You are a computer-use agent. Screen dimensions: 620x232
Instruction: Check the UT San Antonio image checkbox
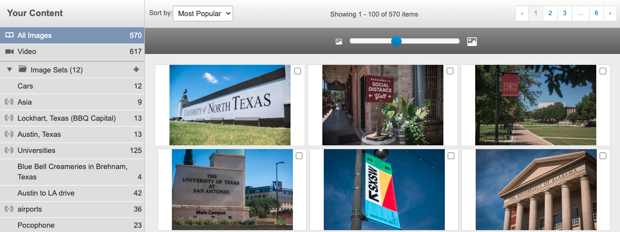tap(299, 156)
